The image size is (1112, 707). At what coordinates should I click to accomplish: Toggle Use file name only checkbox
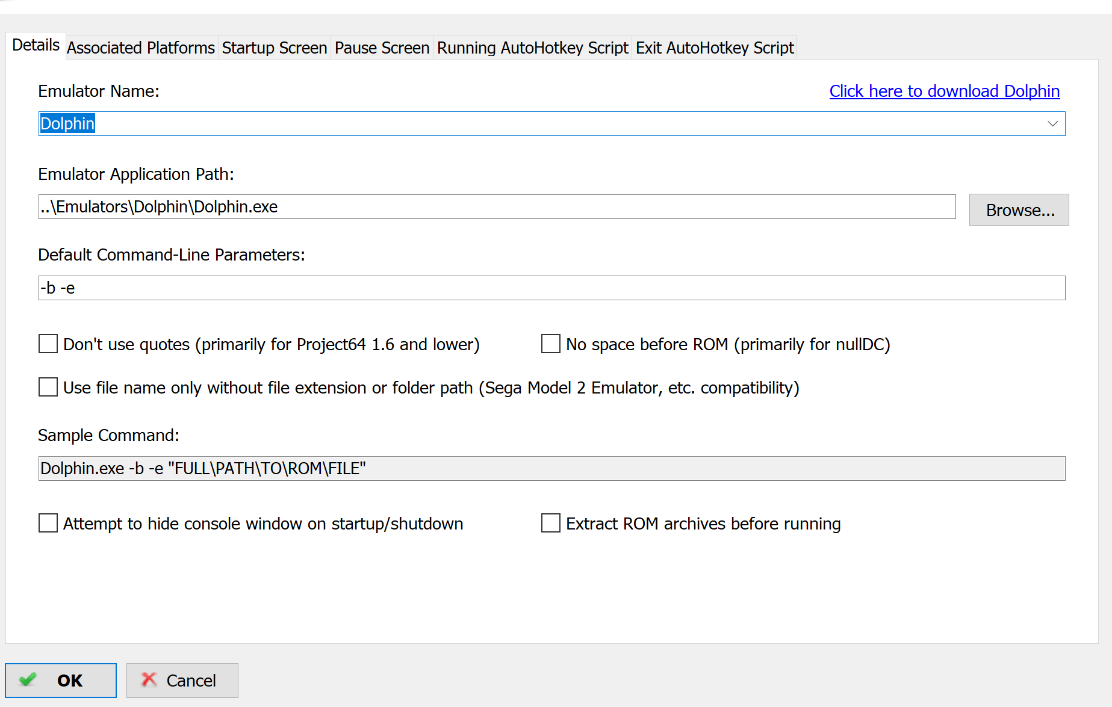pos(48,387)
